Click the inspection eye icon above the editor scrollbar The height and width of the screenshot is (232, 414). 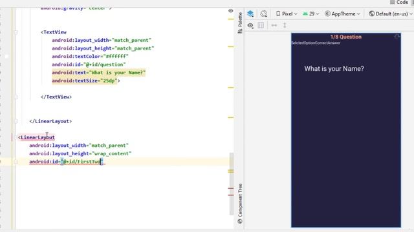(230, 11)
